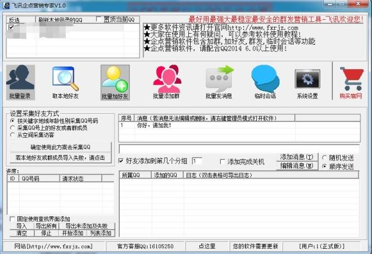The height and width of the screenshot is (254, 372).
Task: Select 随机发送 radio button
Action: click(324, 158)
